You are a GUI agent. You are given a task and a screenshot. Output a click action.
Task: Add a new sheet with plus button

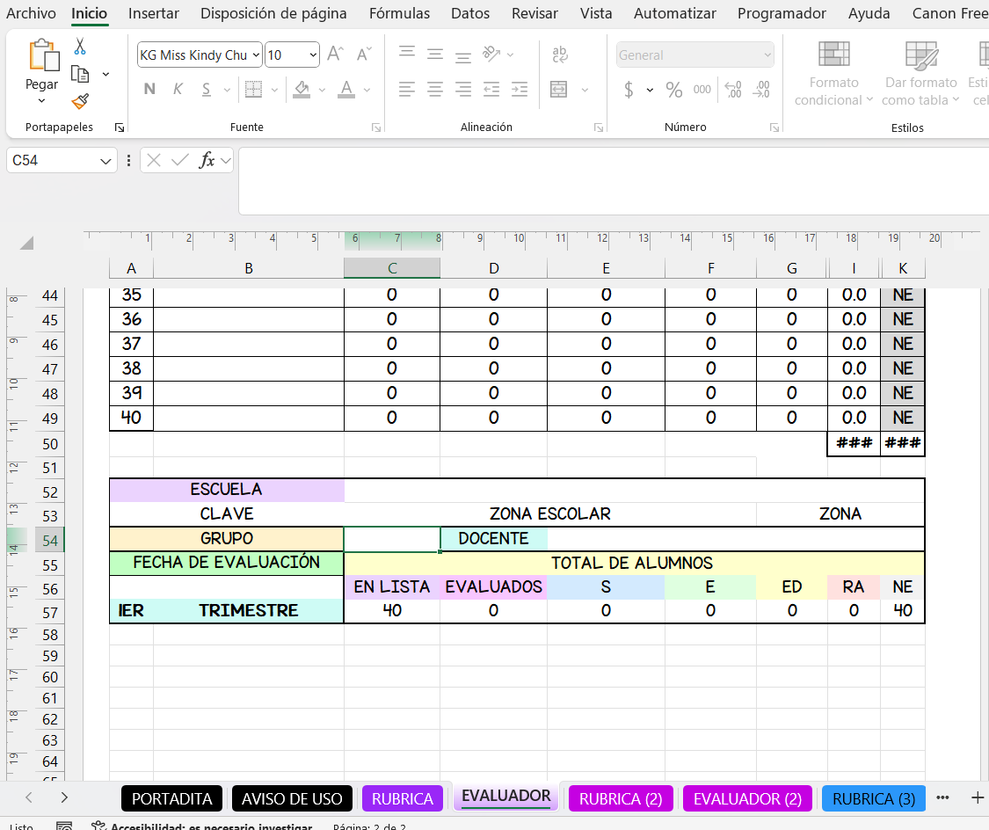click(x=977, y=797)
